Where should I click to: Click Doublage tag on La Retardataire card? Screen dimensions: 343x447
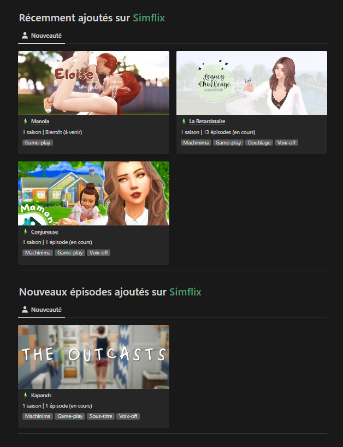(259, 143)
